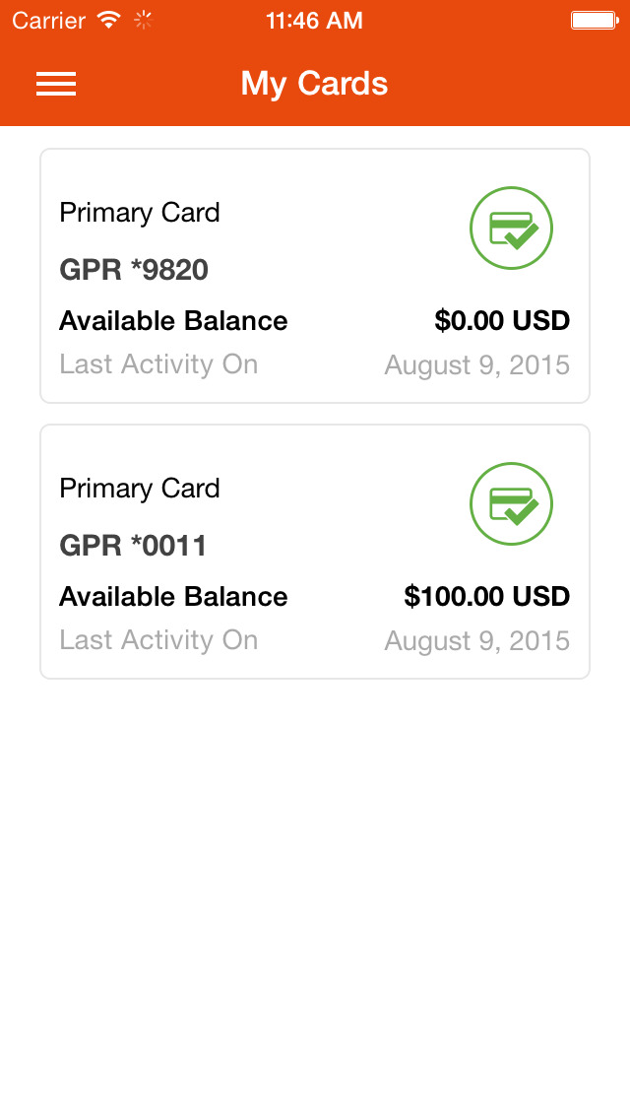
Task: Select the GPR *0011 card number
Action: point(134,546)
